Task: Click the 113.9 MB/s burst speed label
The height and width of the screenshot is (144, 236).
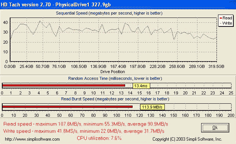Action: (x=152, y=107)
